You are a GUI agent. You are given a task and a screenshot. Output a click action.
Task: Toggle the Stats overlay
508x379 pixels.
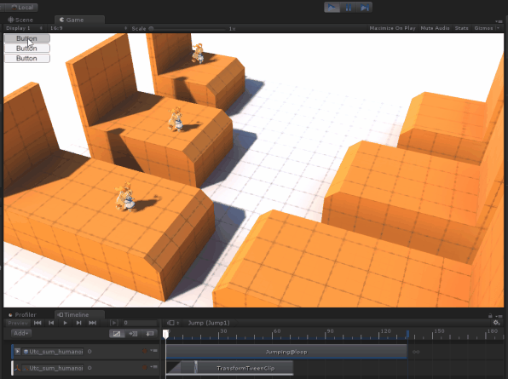tap(461, 28)
